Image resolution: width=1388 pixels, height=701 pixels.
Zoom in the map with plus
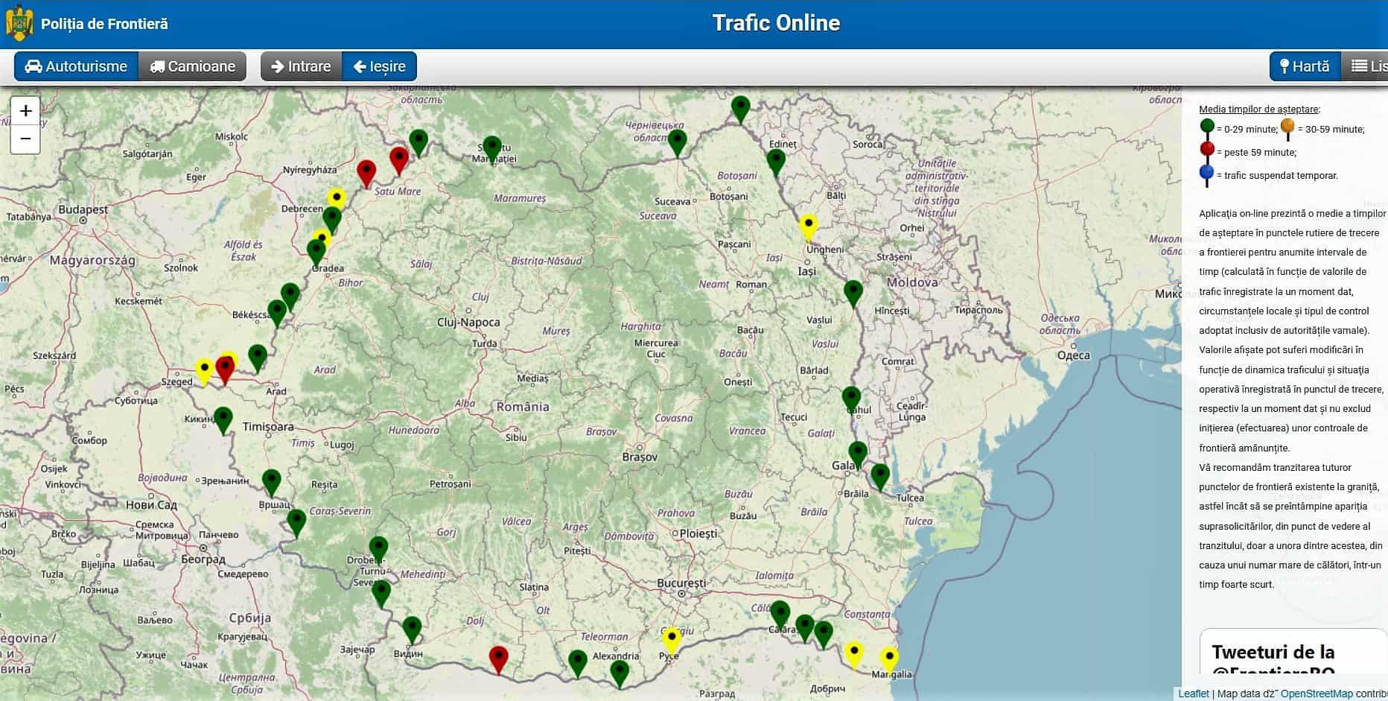click(x=25, y=111)
